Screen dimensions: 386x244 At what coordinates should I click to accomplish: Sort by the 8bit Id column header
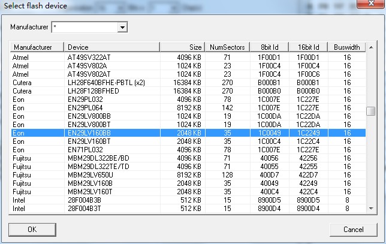(269, 47)
